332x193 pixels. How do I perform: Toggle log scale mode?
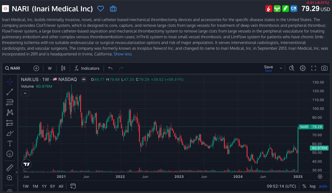point(313,186)
